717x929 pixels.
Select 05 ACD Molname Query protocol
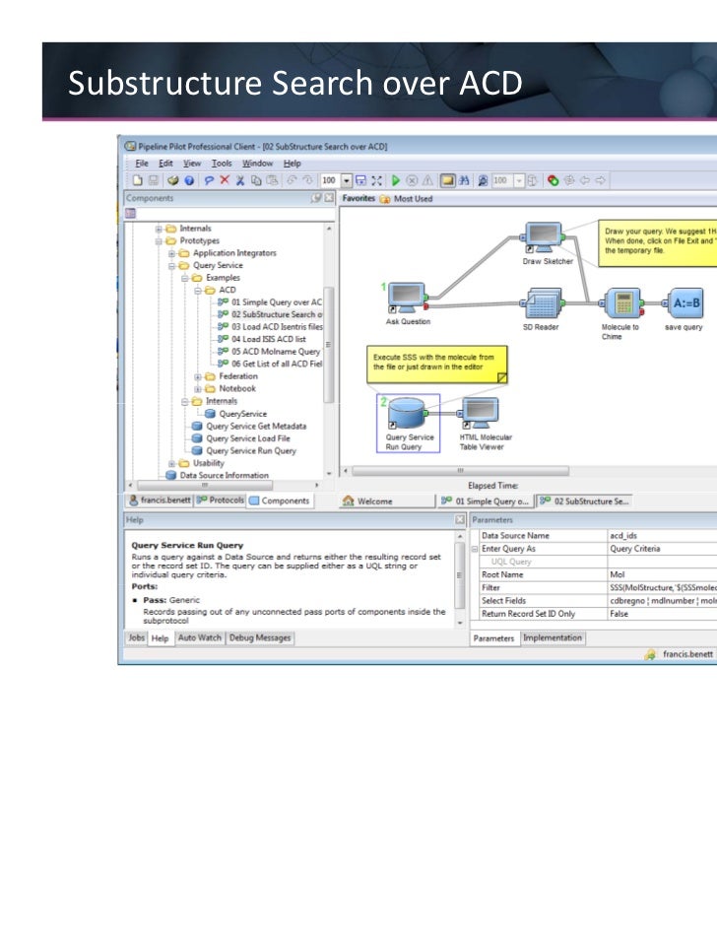275,352
